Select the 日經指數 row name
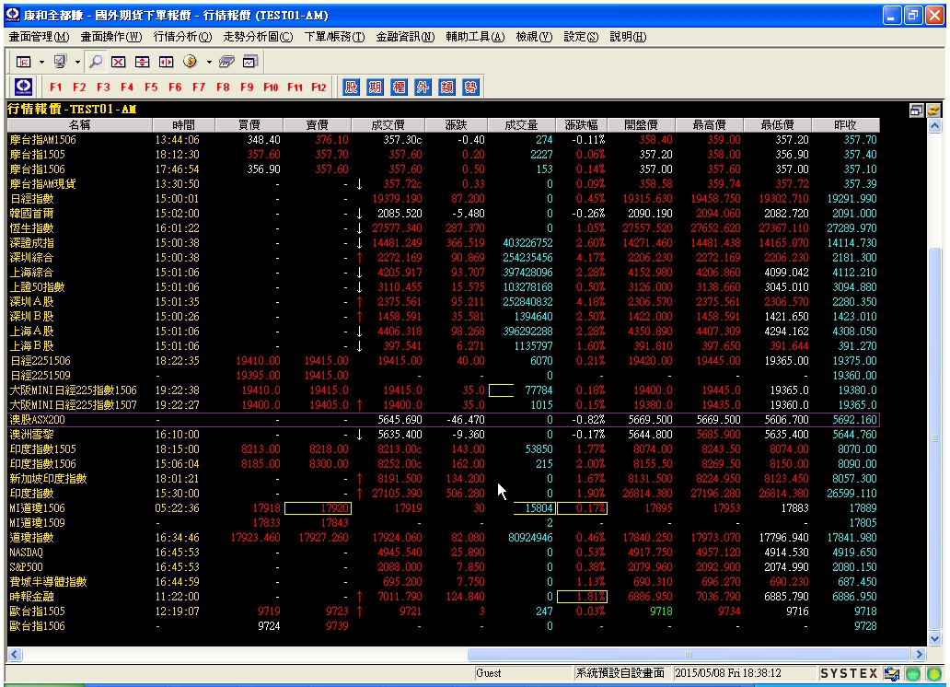Screen dimensions: 950x687 [x=31, y=199]
